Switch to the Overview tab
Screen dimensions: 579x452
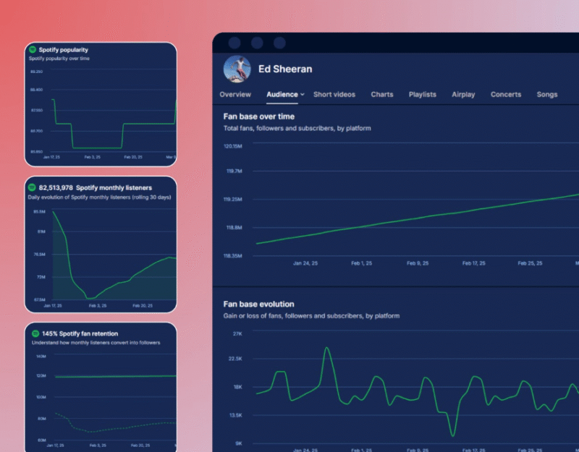(x=235, y=94)
